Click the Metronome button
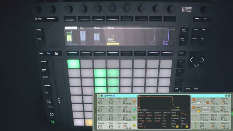 [x=51, y=19]
